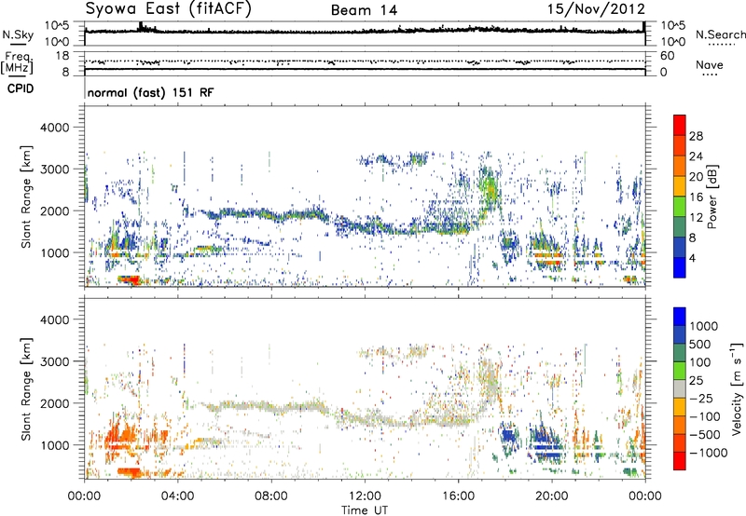Click the '12:00' time axis label
The image size is (746, 516).
[365, 496]
